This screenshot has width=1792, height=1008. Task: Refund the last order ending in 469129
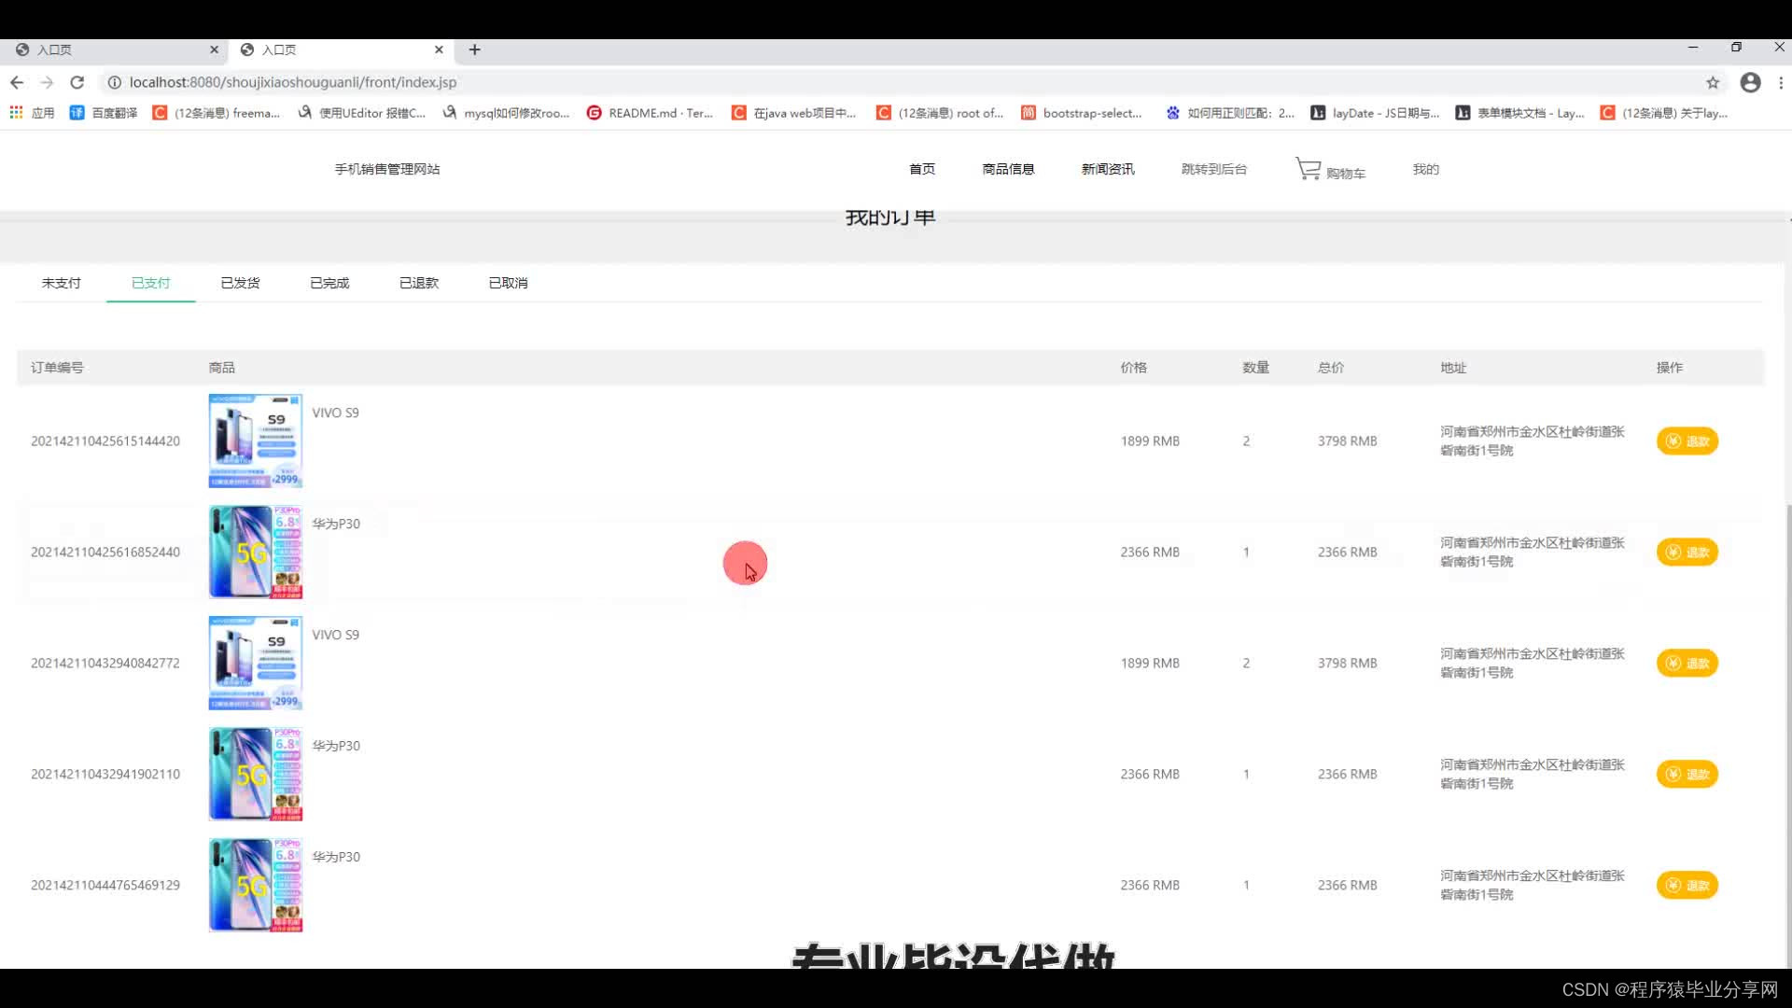(1687, 886)
